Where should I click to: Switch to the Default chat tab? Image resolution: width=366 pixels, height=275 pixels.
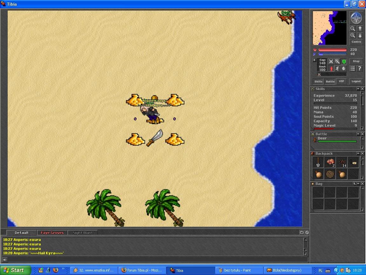pyautogui.click(x=22, y=233)
